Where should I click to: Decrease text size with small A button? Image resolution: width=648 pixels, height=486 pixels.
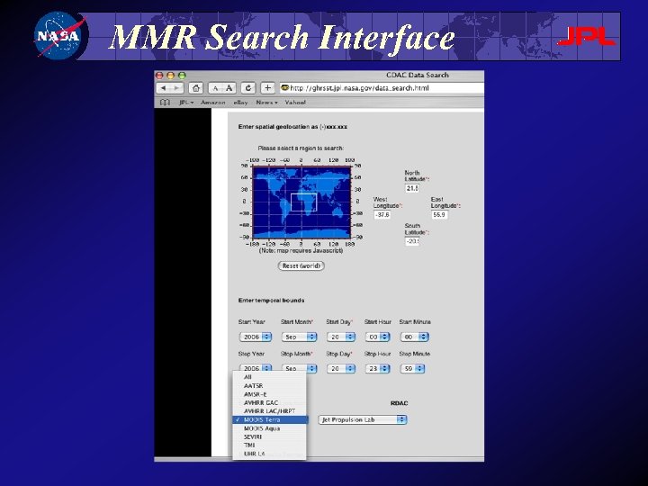click(215, 88)
